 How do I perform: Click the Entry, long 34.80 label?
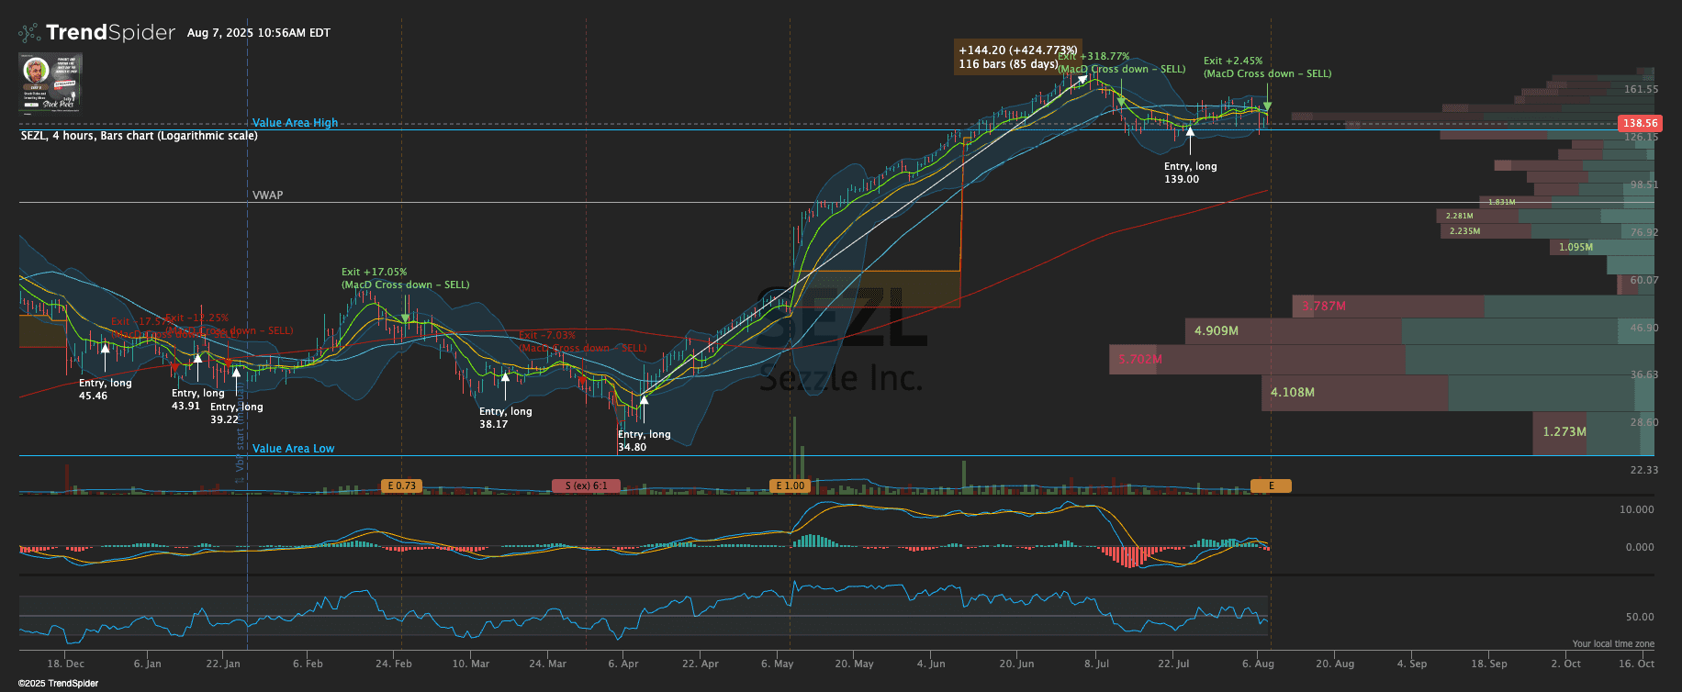coord(644,441)
